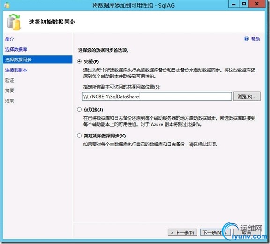The width and height of the screenshot is (270, 244).
Task: Click the 选择您的数据同步首选项 heading text
Action: pyautogui.click(x=103, y=50)
